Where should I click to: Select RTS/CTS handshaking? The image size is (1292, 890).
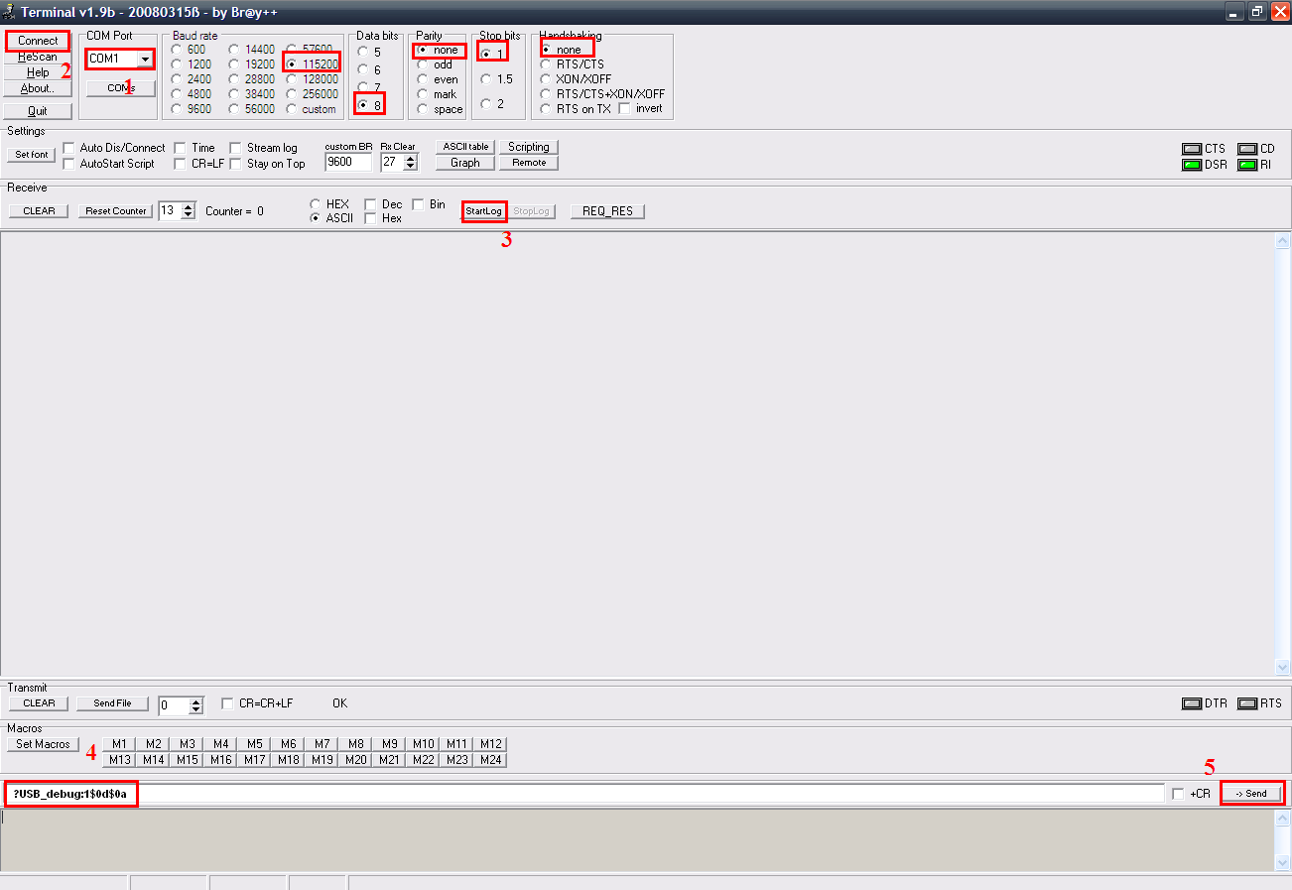546,64
